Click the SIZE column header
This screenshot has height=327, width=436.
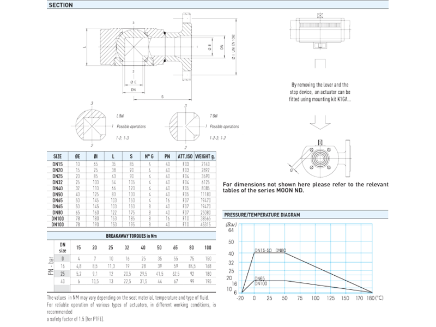[57, 156]
